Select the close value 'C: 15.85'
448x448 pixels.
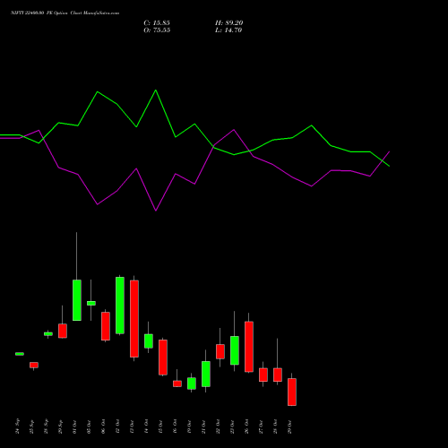pyautogui.click(x=157, y=23)
